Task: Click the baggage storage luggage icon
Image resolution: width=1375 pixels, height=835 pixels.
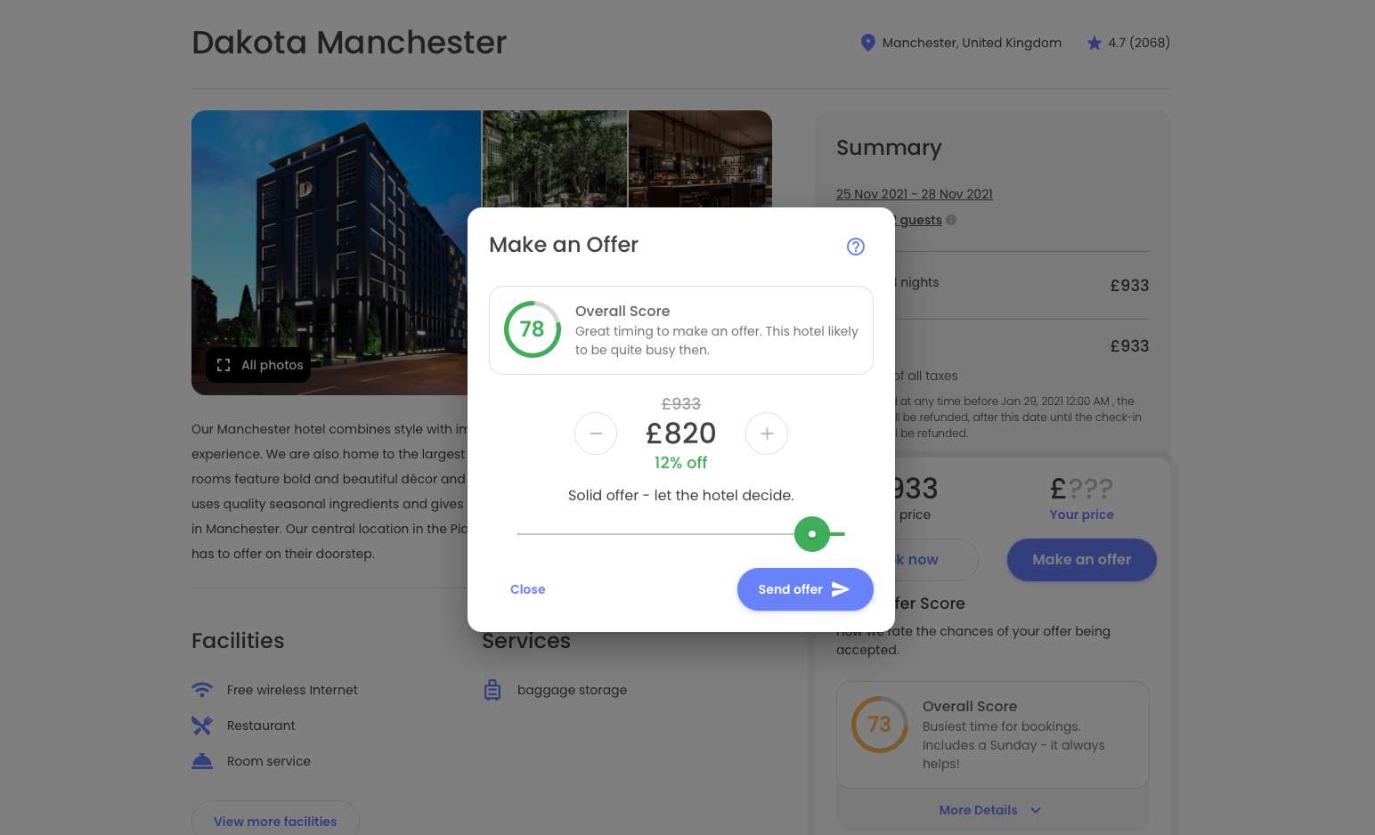Action: tap(492, 690)
